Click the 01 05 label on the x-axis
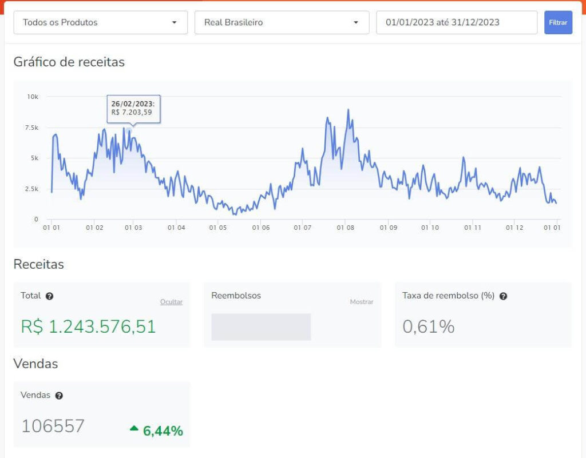Viewport: 586px width, 458px height. click(217, 228)
